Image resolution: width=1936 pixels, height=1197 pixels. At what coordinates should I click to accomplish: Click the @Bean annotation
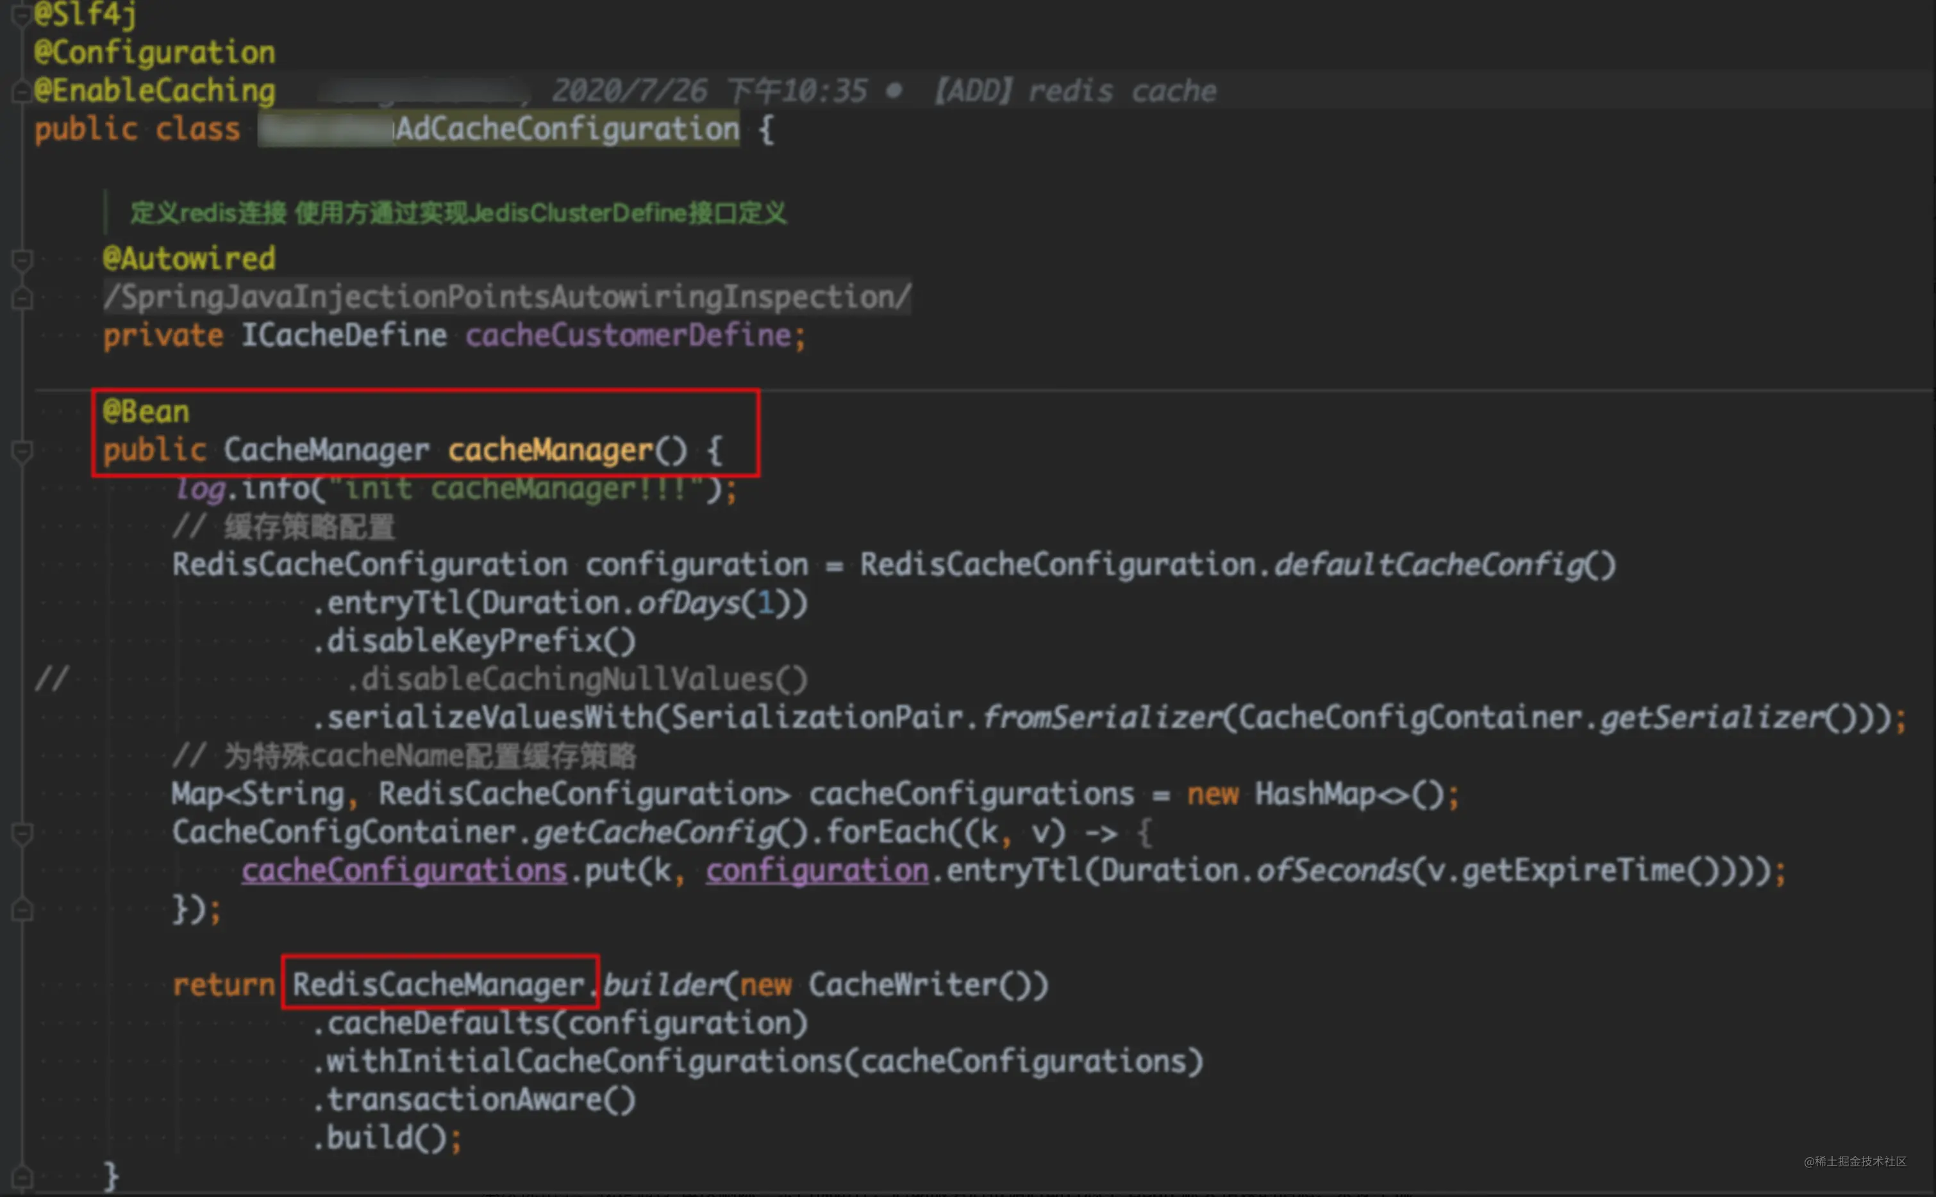click(x=146, y=413)
